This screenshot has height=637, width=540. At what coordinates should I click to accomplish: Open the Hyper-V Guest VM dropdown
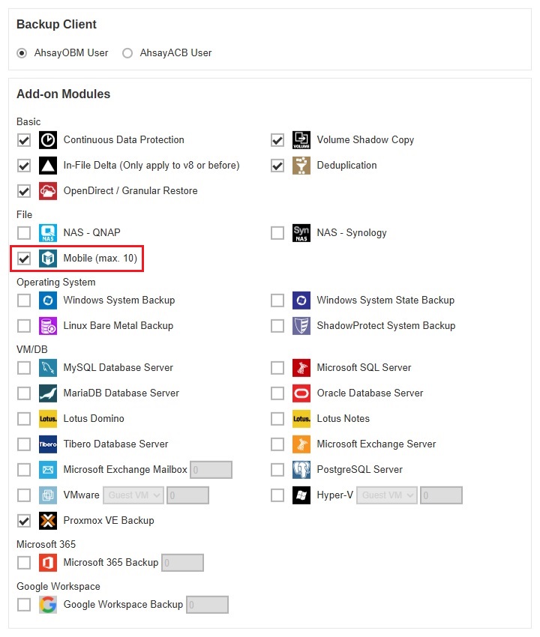click(387, 495)
